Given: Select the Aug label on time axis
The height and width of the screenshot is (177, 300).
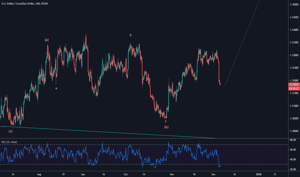Looking at the screenshot, I should (39, 174).
